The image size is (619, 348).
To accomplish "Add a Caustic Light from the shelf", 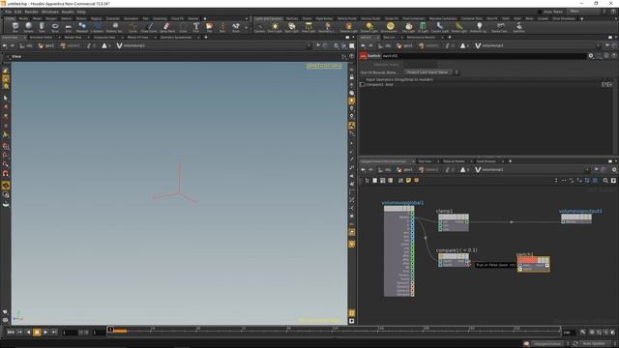I will coord(439,27).
